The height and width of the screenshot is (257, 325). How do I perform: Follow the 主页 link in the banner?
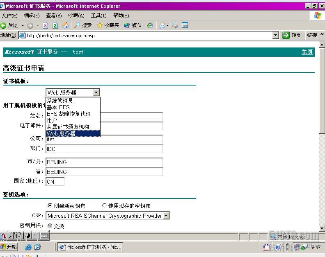pos(307,52)
